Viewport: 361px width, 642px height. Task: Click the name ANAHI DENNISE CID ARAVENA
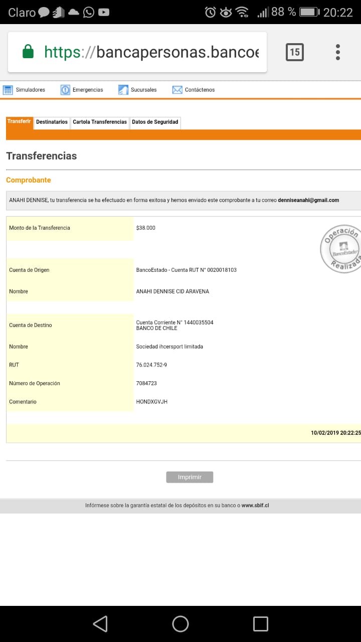172,291
